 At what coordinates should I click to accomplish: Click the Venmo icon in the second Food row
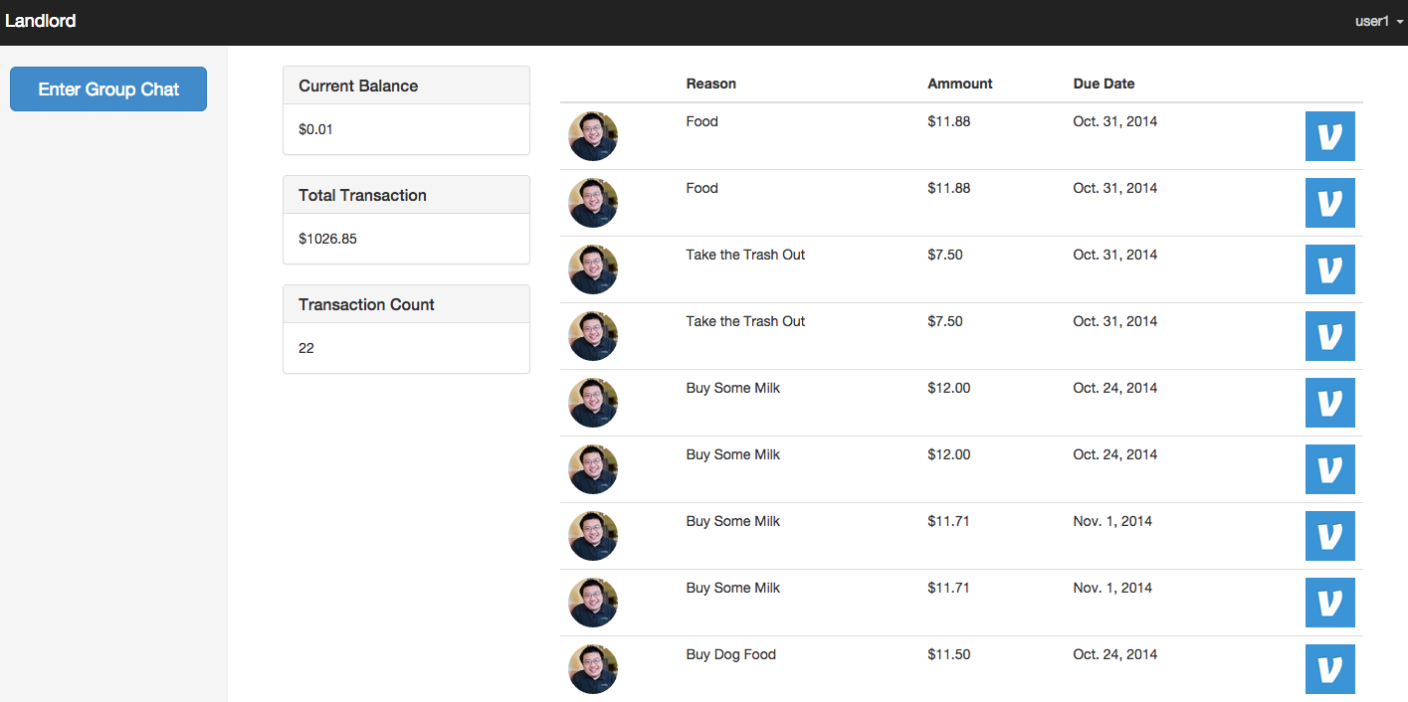tap(1329, 203)
